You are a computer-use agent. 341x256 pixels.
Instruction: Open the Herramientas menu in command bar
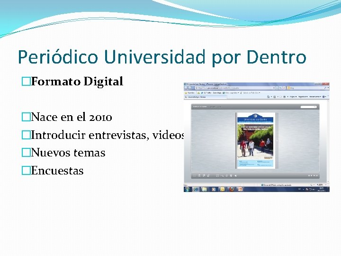click(315, 97)
